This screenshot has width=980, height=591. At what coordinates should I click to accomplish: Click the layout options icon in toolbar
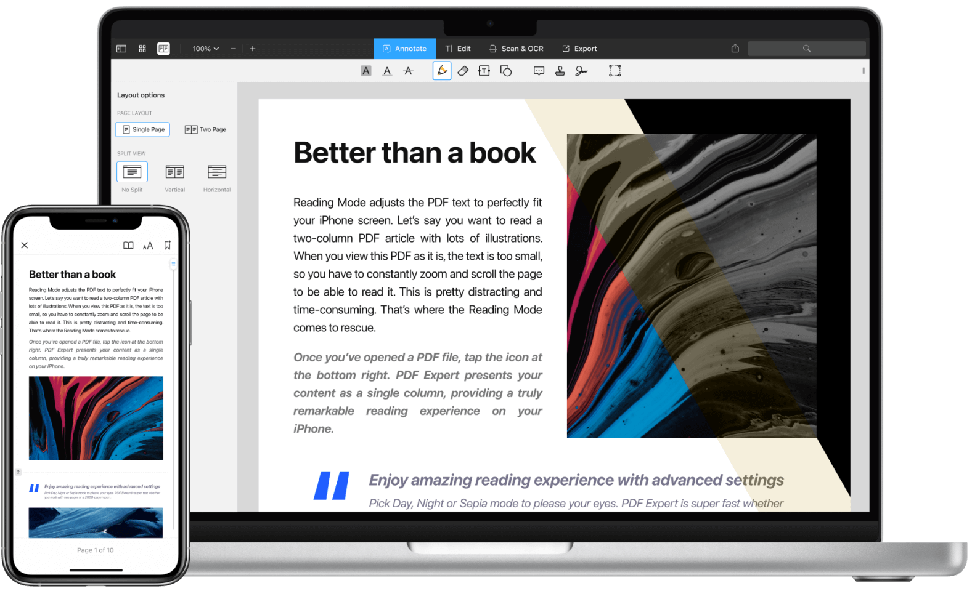tap(163, 49)
